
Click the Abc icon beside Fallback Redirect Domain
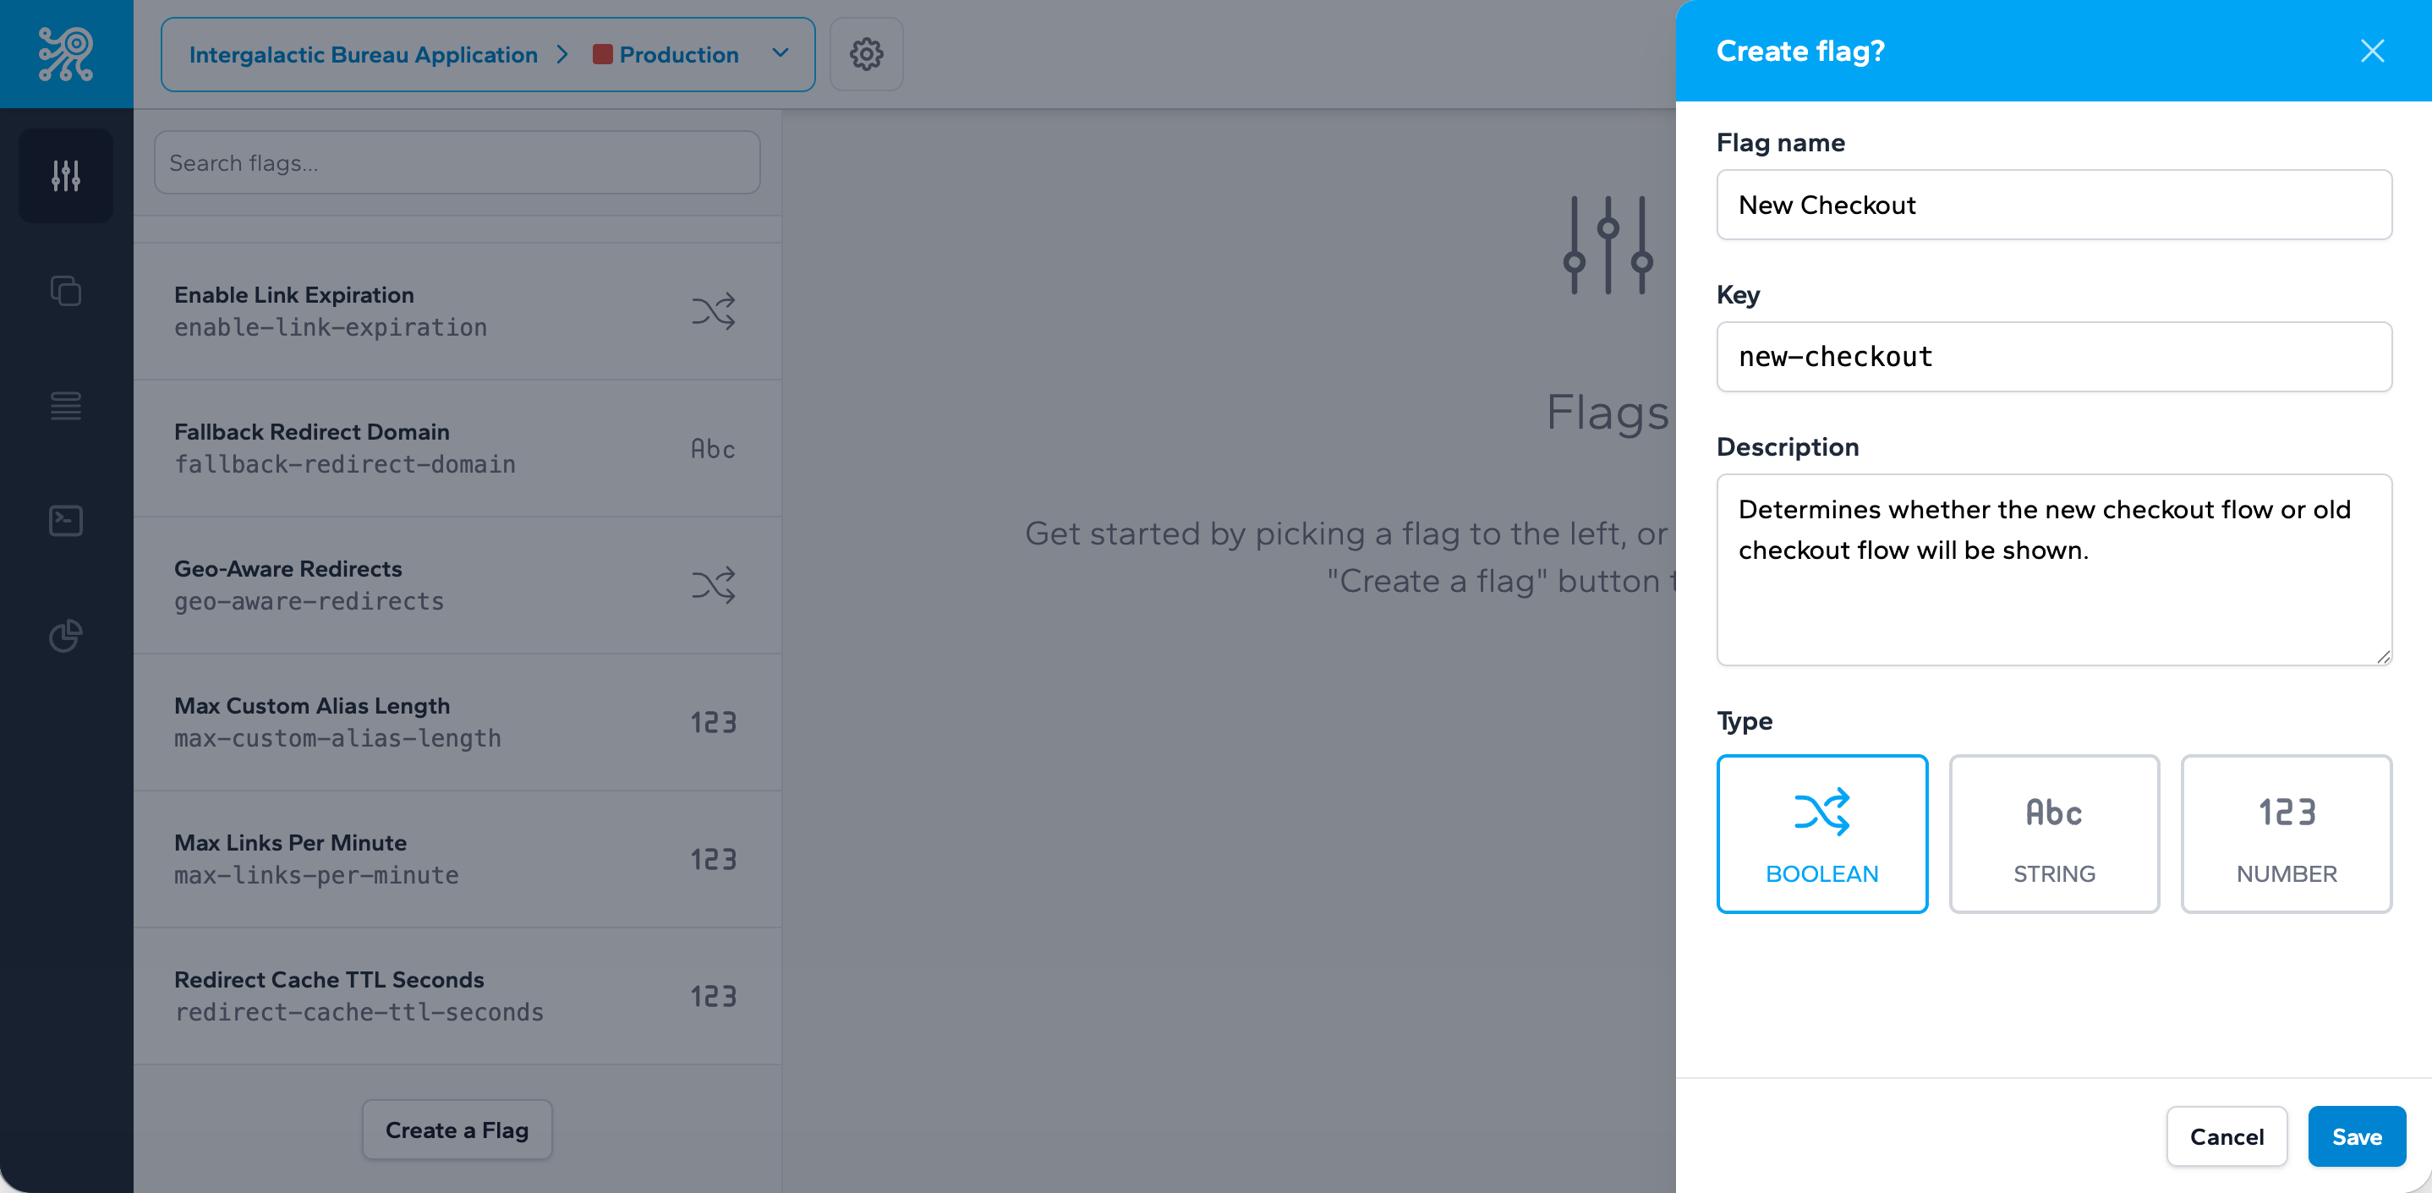pos(715,448)
